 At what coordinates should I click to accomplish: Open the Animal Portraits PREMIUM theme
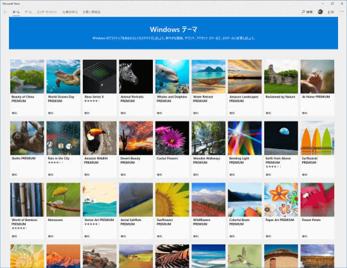tap(136, 87)
